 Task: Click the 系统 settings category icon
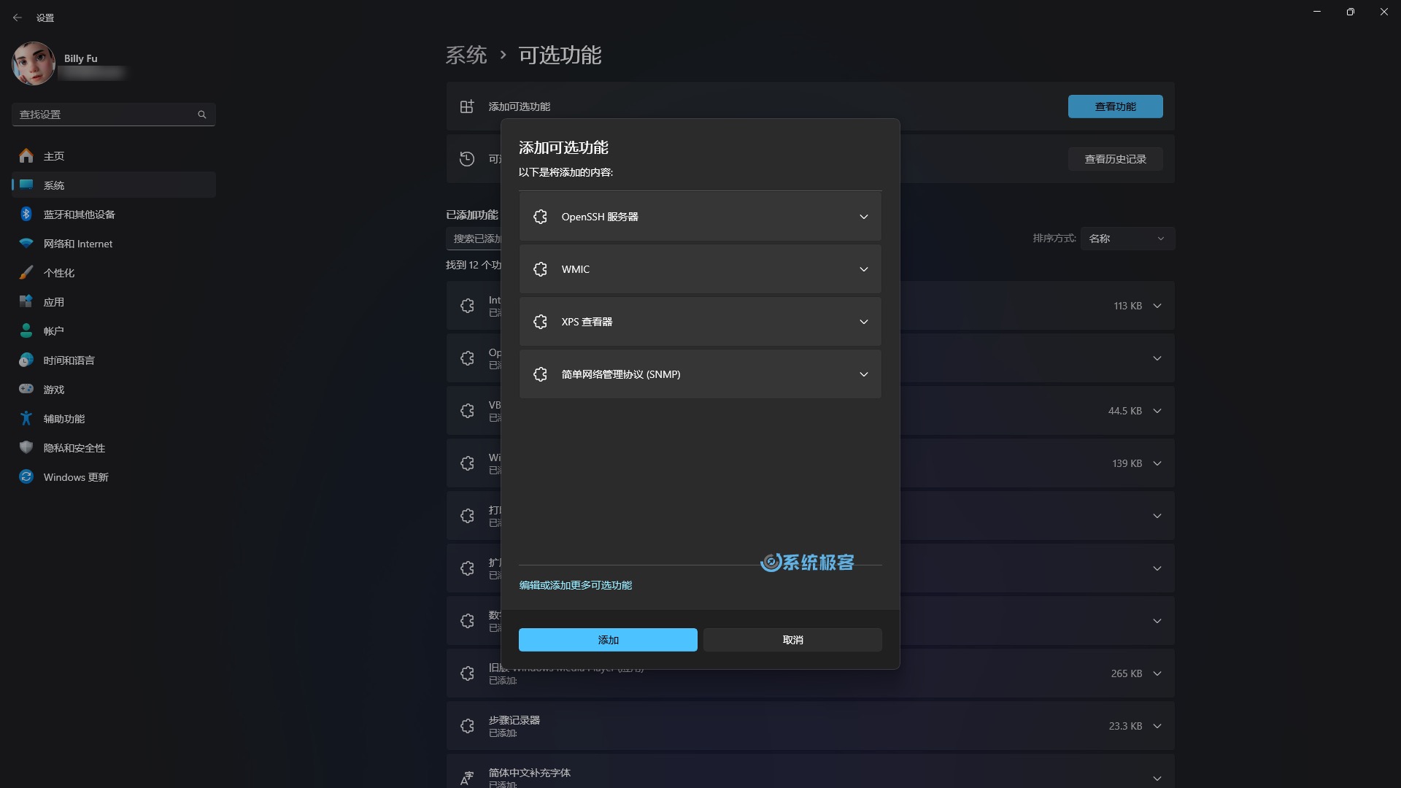pyautogui.click(x=26, y=185)
